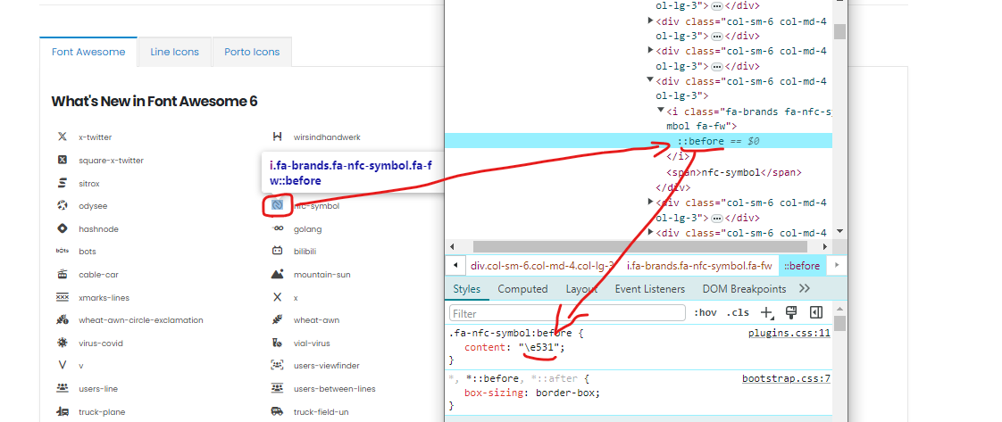
Task: Click the Filter styles input field
Action: [567, 313]
